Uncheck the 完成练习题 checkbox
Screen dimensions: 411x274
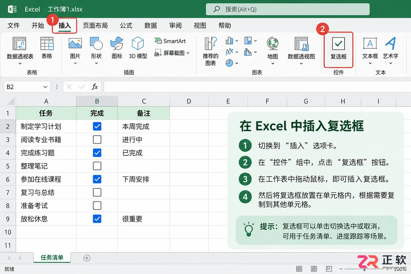(97, 153)
